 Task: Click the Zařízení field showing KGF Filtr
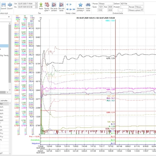pos(132,4)
